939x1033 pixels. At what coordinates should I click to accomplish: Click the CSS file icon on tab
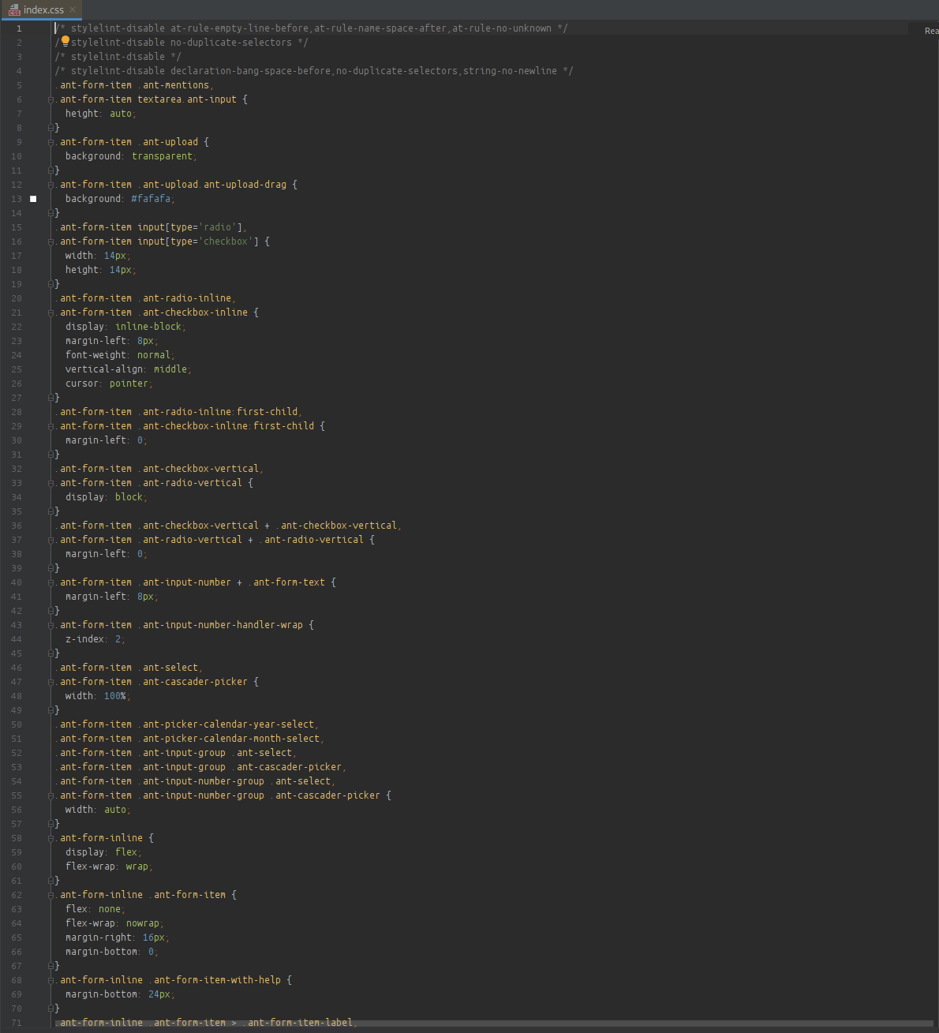pyautogui.click(x=14, y=9)
